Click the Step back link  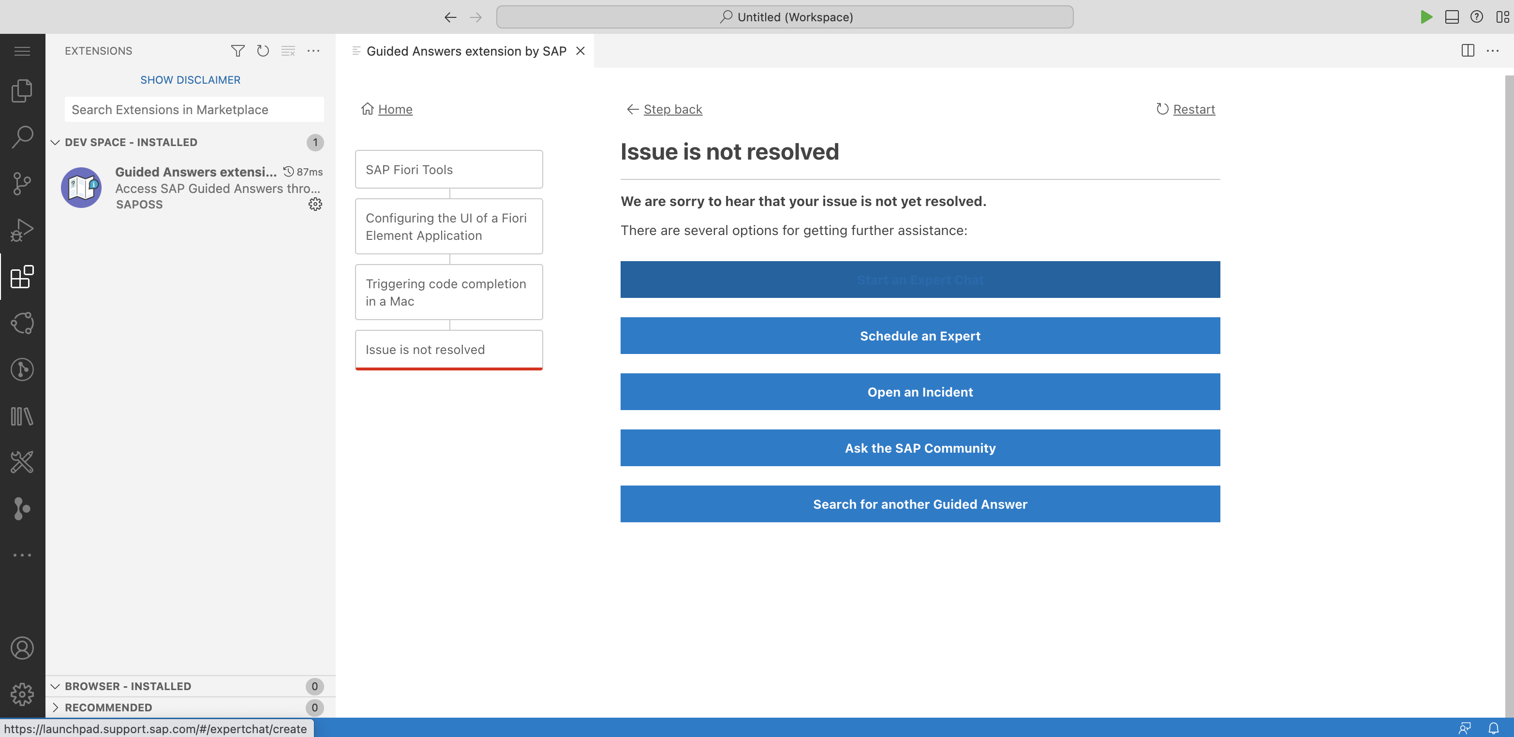point(672,109)
